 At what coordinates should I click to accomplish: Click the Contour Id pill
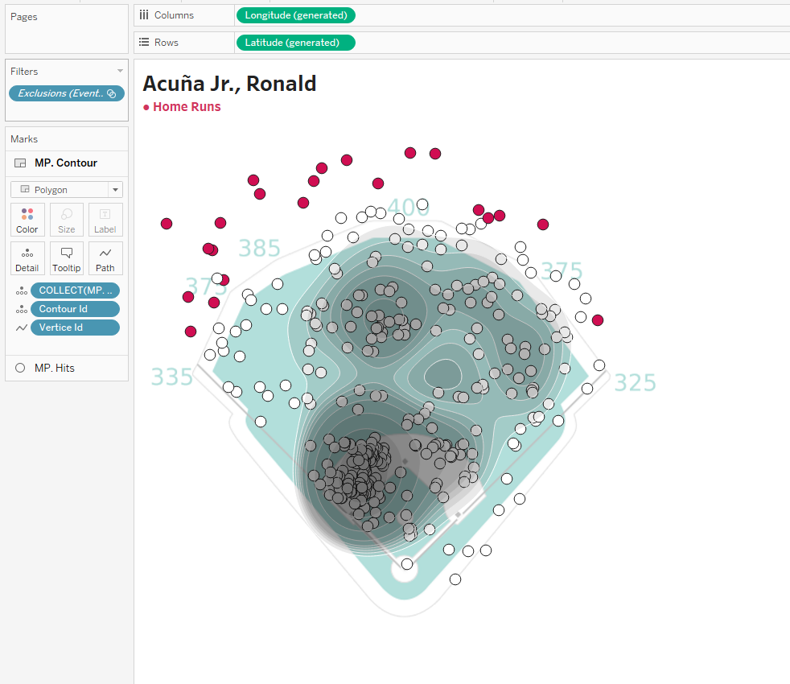click(75, 309)
